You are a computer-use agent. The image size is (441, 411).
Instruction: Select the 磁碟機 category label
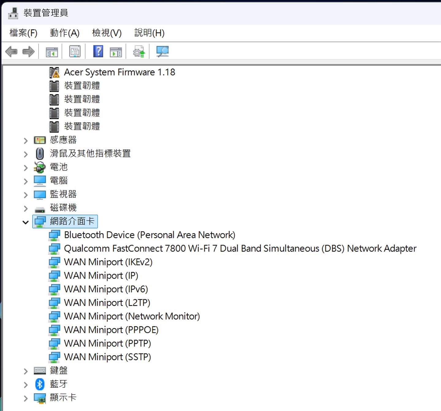63,208
